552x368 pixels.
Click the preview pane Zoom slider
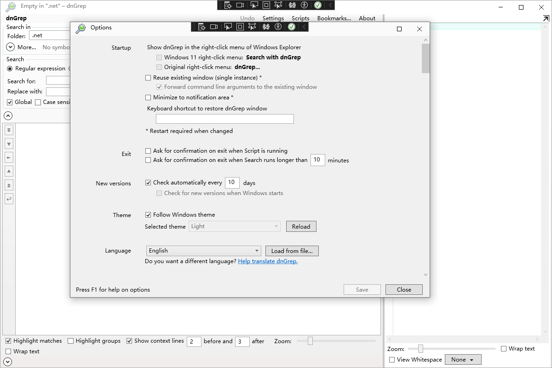(452, 349)
